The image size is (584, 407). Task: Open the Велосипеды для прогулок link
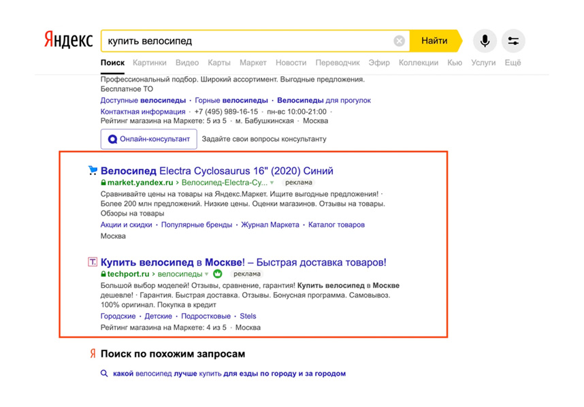pos(324,100)
